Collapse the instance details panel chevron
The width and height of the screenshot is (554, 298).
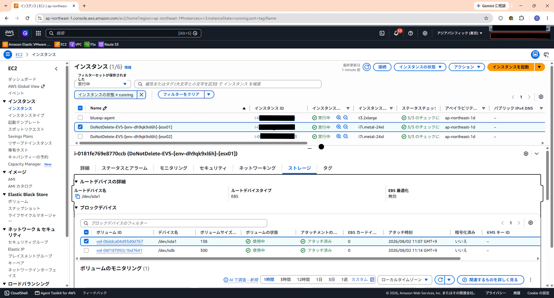(537, 154)
